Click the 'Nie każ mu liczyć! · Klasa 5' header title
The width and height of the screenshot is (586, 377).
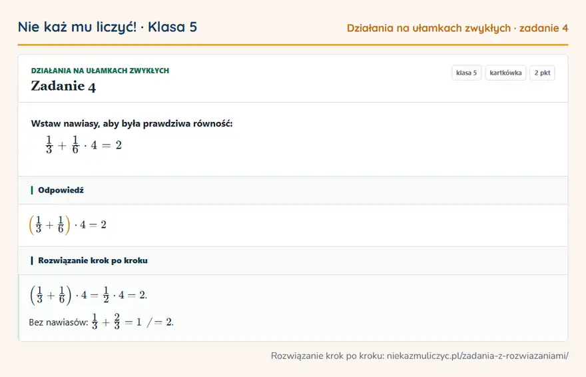(x=107, y=27)
